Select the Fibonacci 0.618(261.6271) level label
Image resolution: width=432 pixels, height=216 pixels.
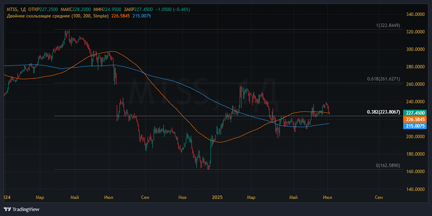pos(384,79)
